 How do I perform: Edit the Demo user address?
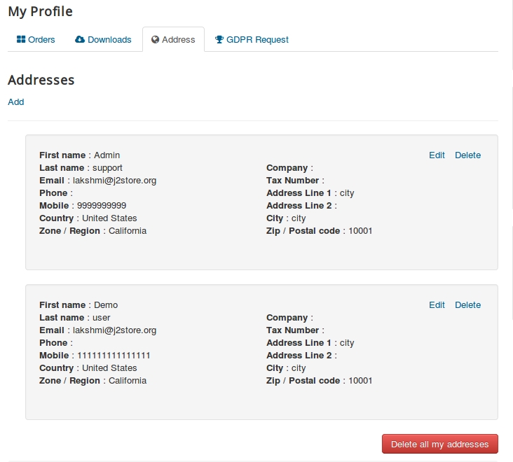pyautogui.click(x=437, y=305)
